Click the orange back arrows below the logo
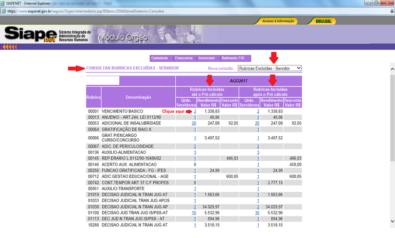Image resolution: width=395 pixels, height=238 pixels. click(10, 47)
